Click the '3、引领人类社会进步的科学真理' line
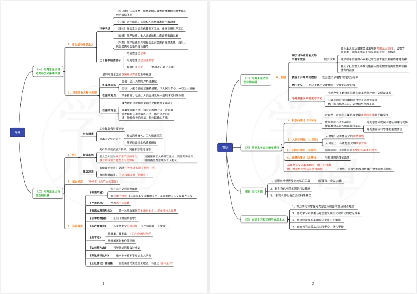 [290, 195]
